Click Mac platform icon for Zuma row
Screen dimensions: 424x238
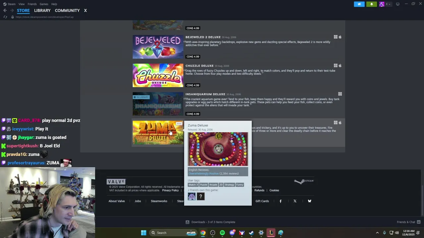[340, 123]
